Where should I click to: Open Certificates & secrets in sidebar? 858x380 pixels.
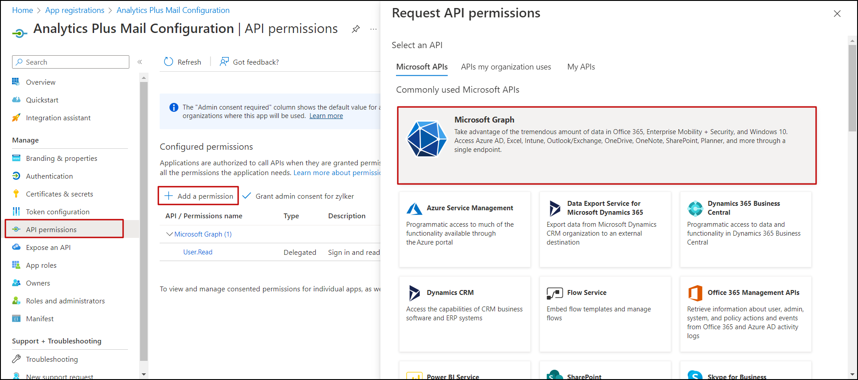59,194
